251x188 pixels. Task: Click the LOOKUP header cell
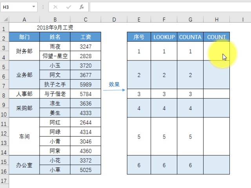point(164,37)
